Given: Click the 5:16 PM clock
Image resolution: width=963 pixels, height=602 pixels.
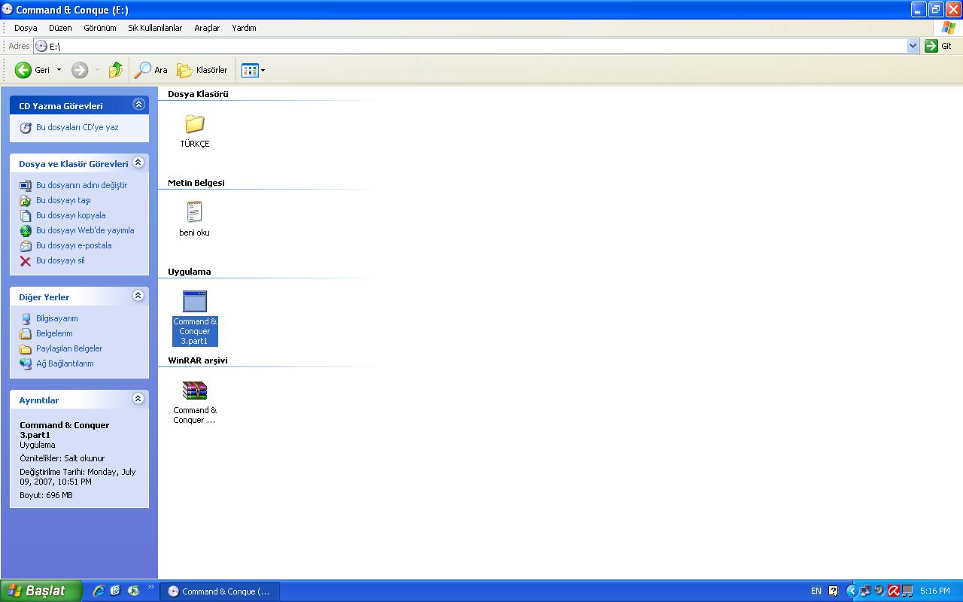Looking at the screenshot, I should 935,591.
